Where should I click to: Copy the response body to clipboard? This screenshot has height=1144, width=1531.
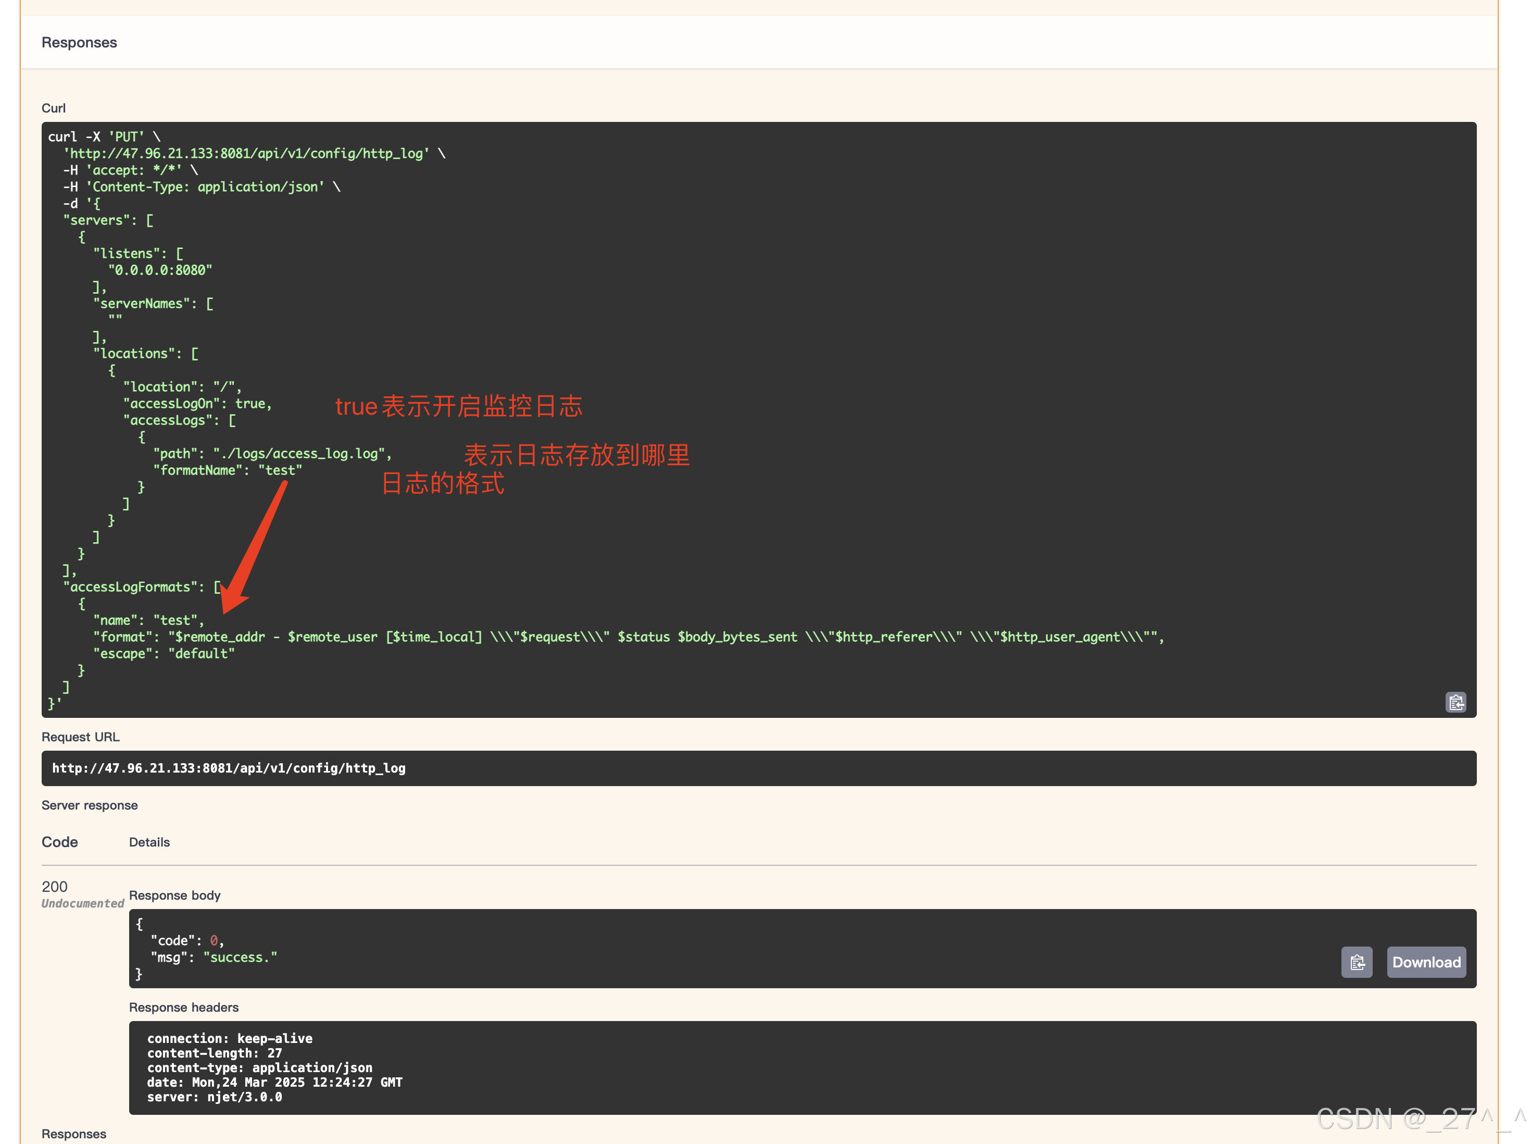(1356, 962)
